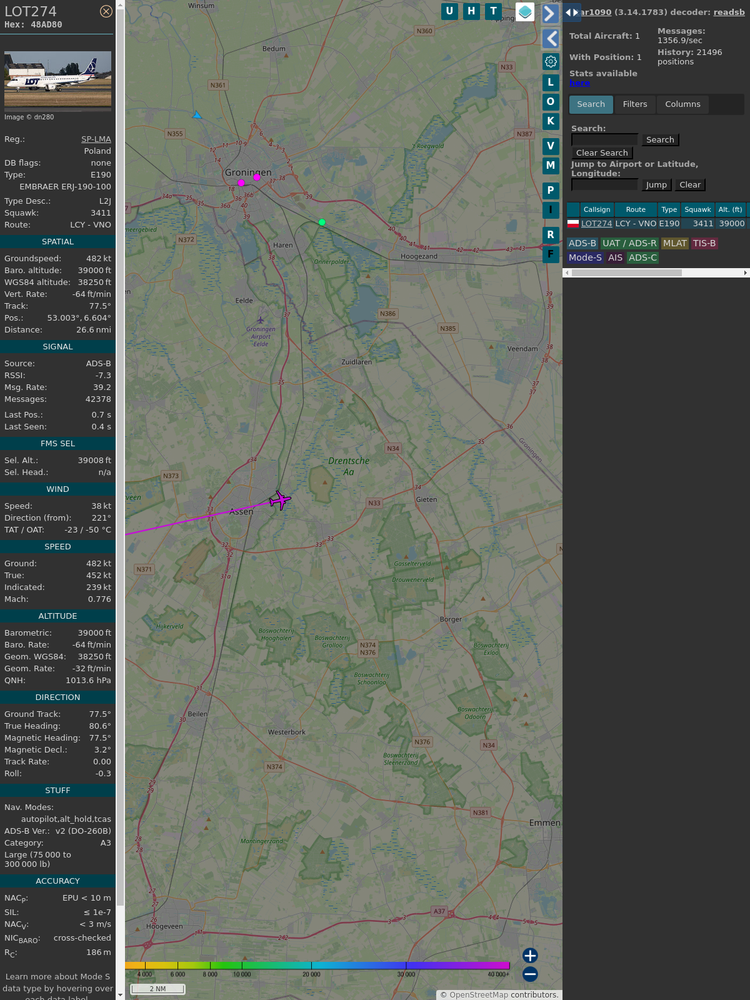Click the U map toggle button
750x1000 pixels.
pos(449,11)
